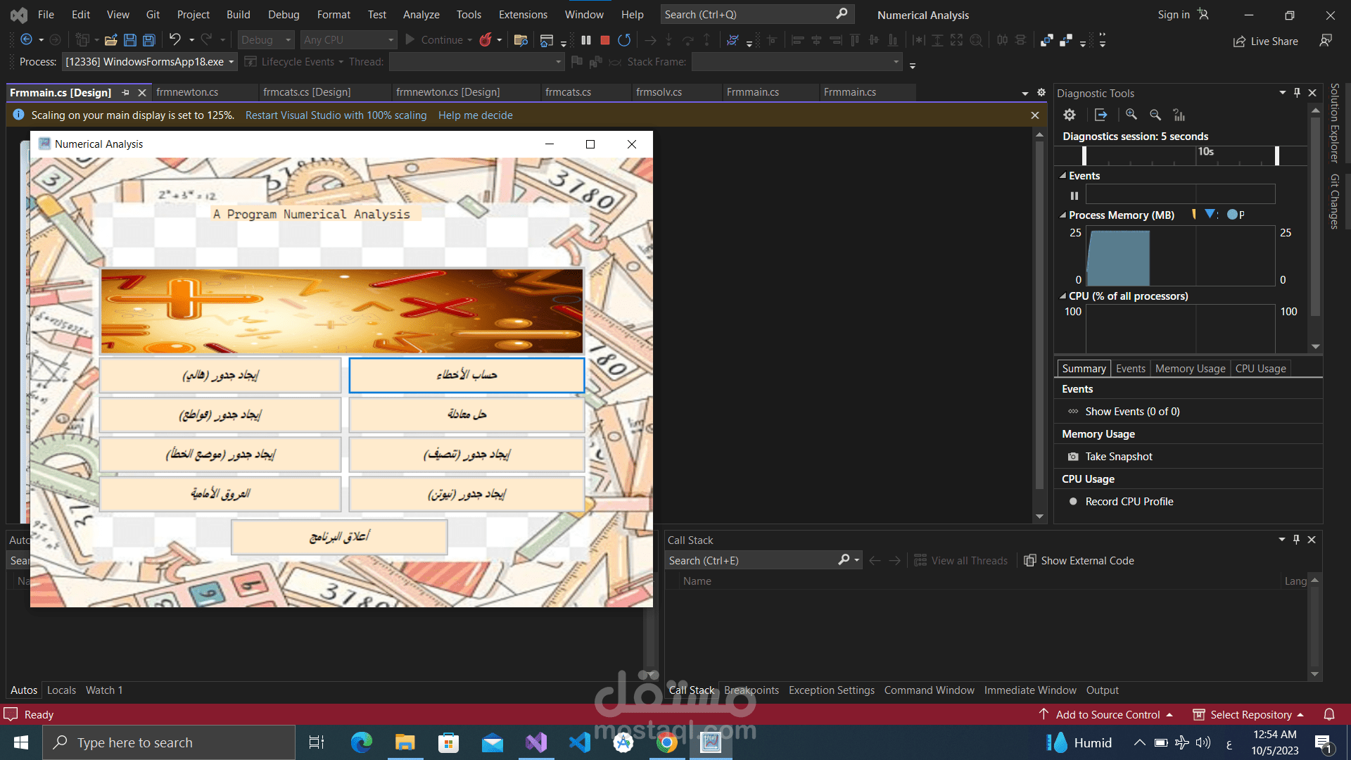Open Visual Studio Code from taskbar
This screenshot has width=1351, height=760.
pos(580,742)
